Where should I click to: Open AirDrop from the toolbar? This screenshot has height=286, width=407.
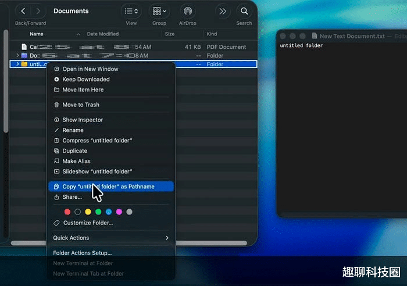pyautogui.click(x=187, y=11)
